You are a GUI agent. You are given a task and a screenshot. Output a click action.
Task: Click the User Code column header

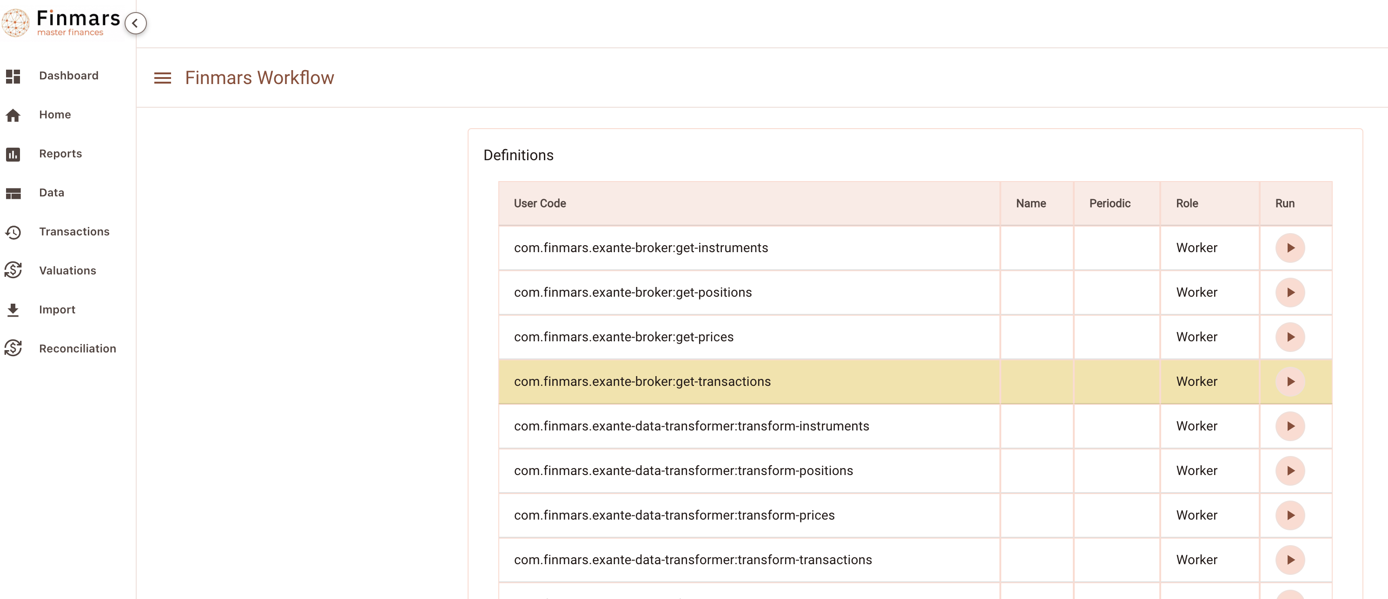pos(539,203)
